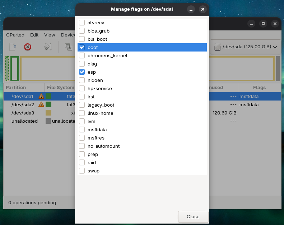Click the disk icon in the device selector
Image resolution: width=284 pixels, height=225 pixels.
pyautogui.click(x=217, y=47)
